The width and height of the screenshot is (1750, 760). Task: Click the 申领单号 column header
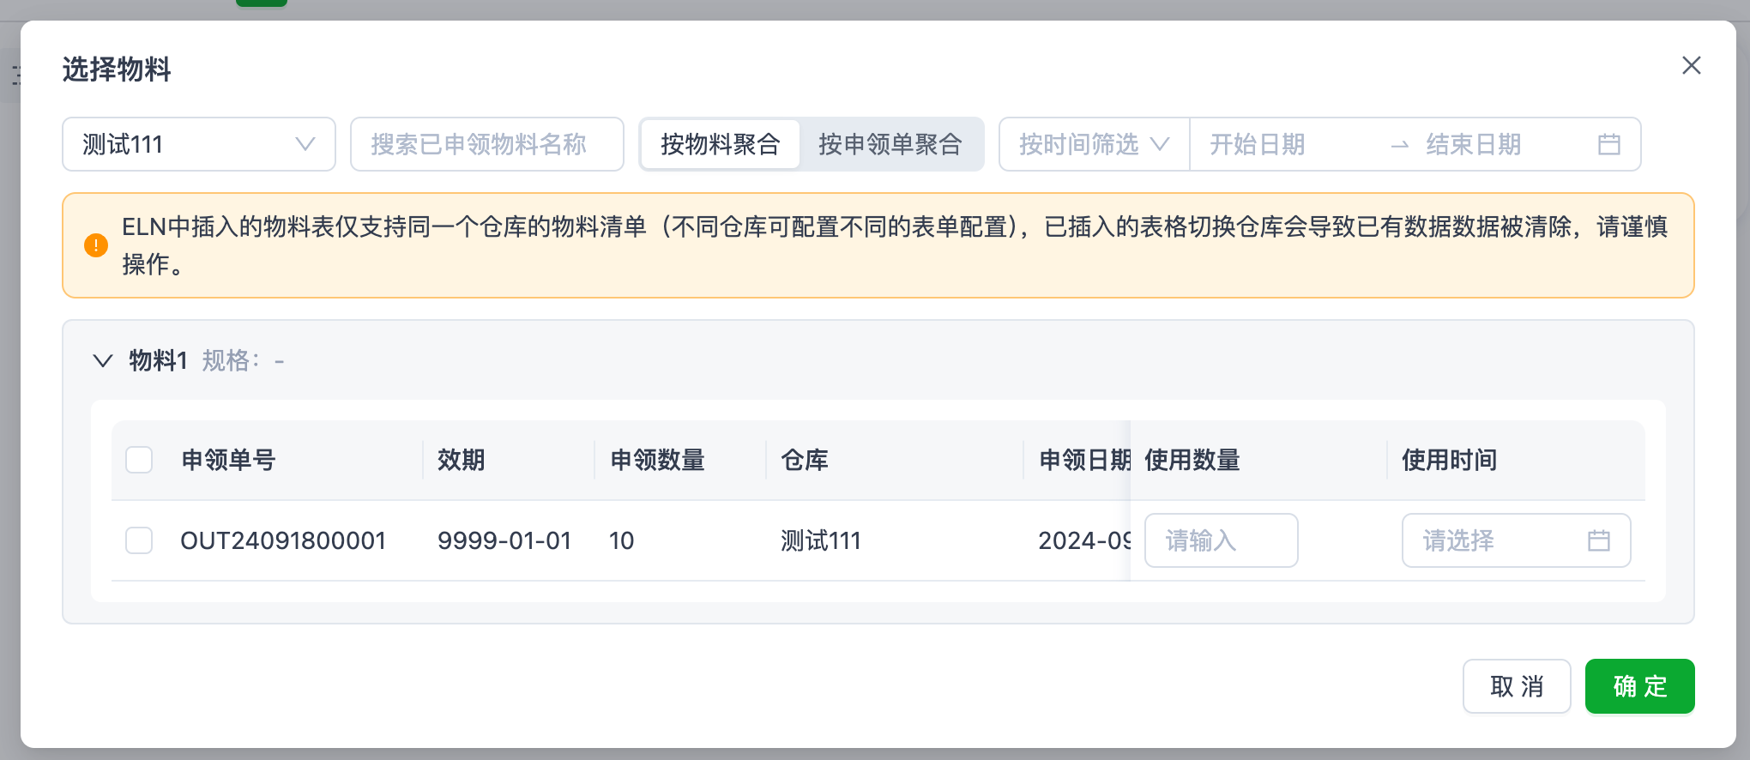click(x=228, y=460)
